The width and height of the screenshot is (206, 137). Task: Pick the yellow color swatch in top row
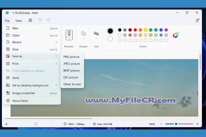click(x=146, y=30)
